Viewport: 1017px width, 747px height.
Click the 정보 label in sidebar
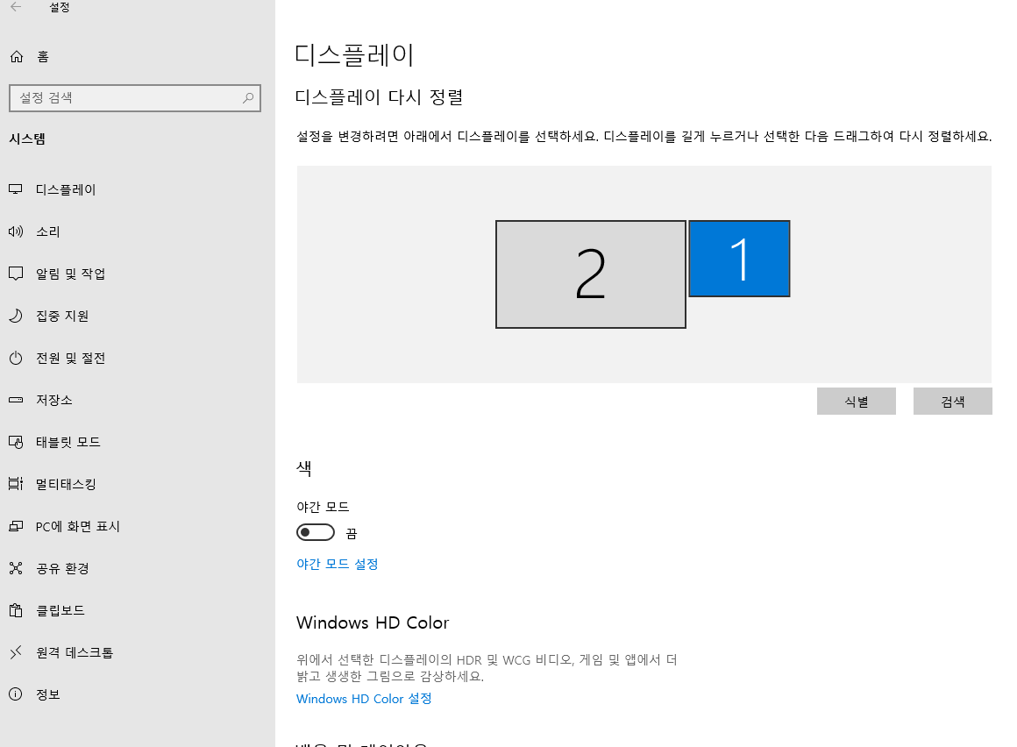48,694
